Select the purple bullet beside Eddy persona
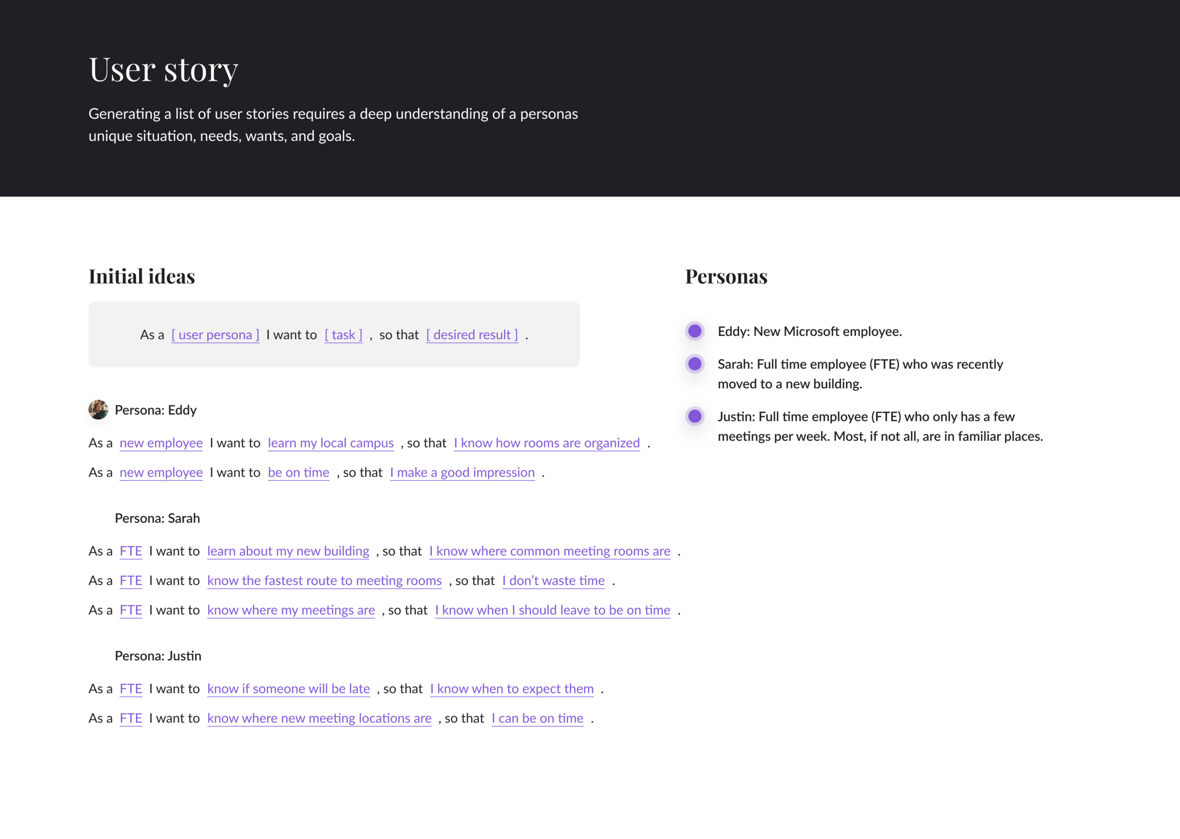The image size is (1180, 839). [x=694, y=331]
